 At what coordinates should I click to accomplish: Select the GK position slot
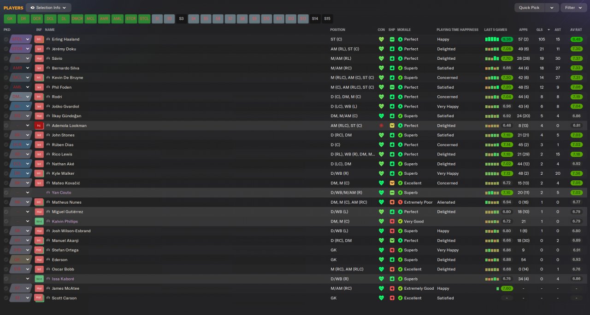click(x=10, y=19)
